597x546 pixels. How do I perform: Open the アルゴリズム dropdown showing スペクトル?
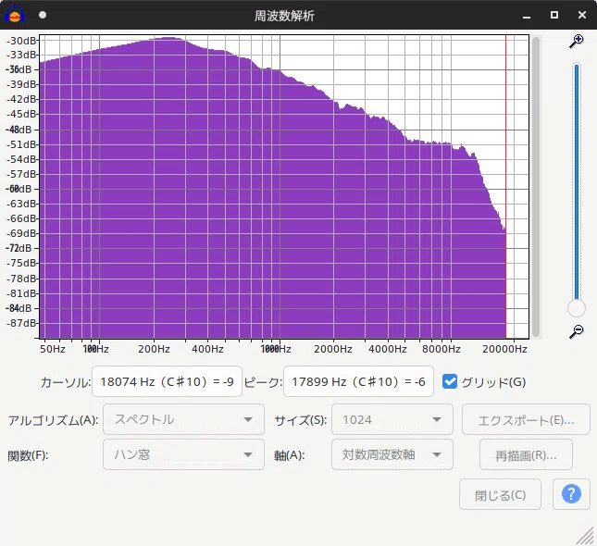tap(183, 419)
